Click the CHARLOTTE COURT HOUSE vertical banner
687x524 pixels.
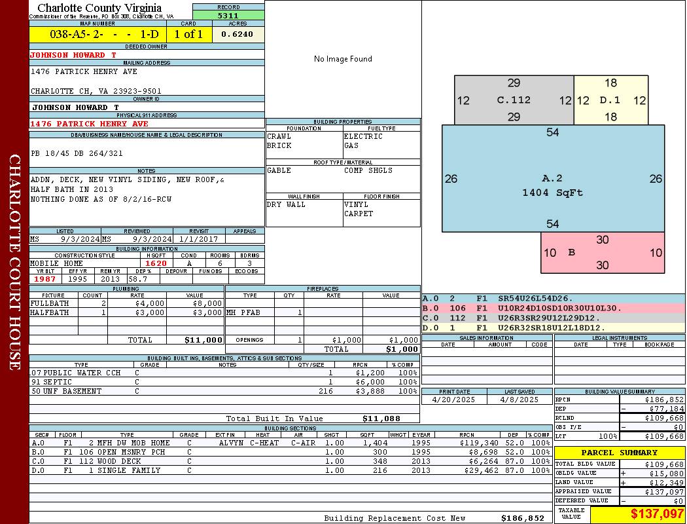click(14, 262)
